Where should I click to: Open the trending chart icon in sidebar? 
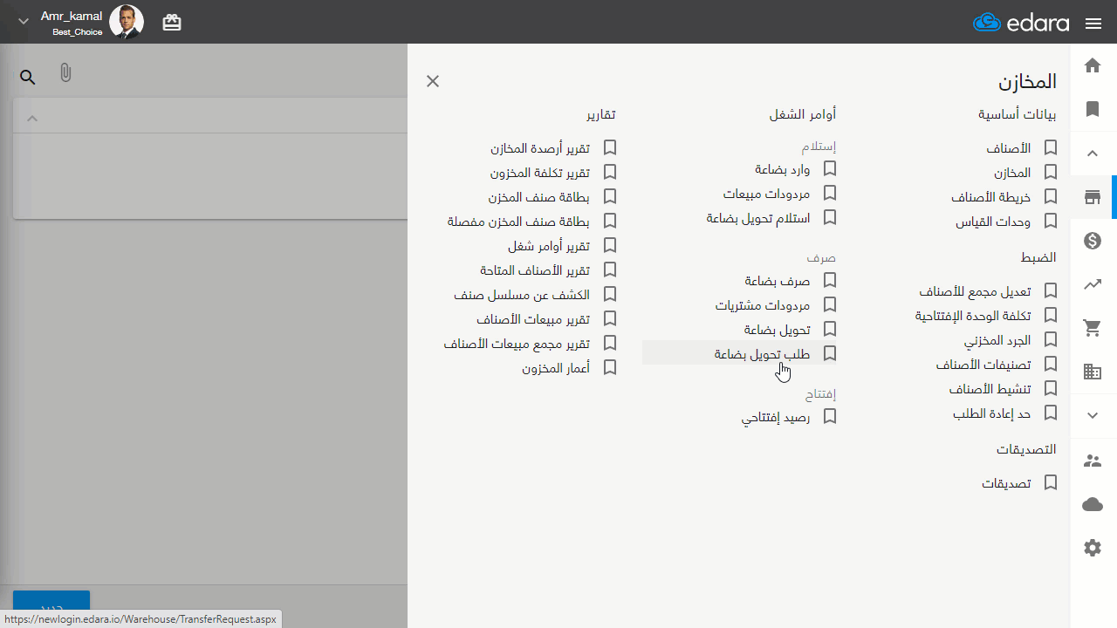pyautogui.click(x=1093, y=284)
